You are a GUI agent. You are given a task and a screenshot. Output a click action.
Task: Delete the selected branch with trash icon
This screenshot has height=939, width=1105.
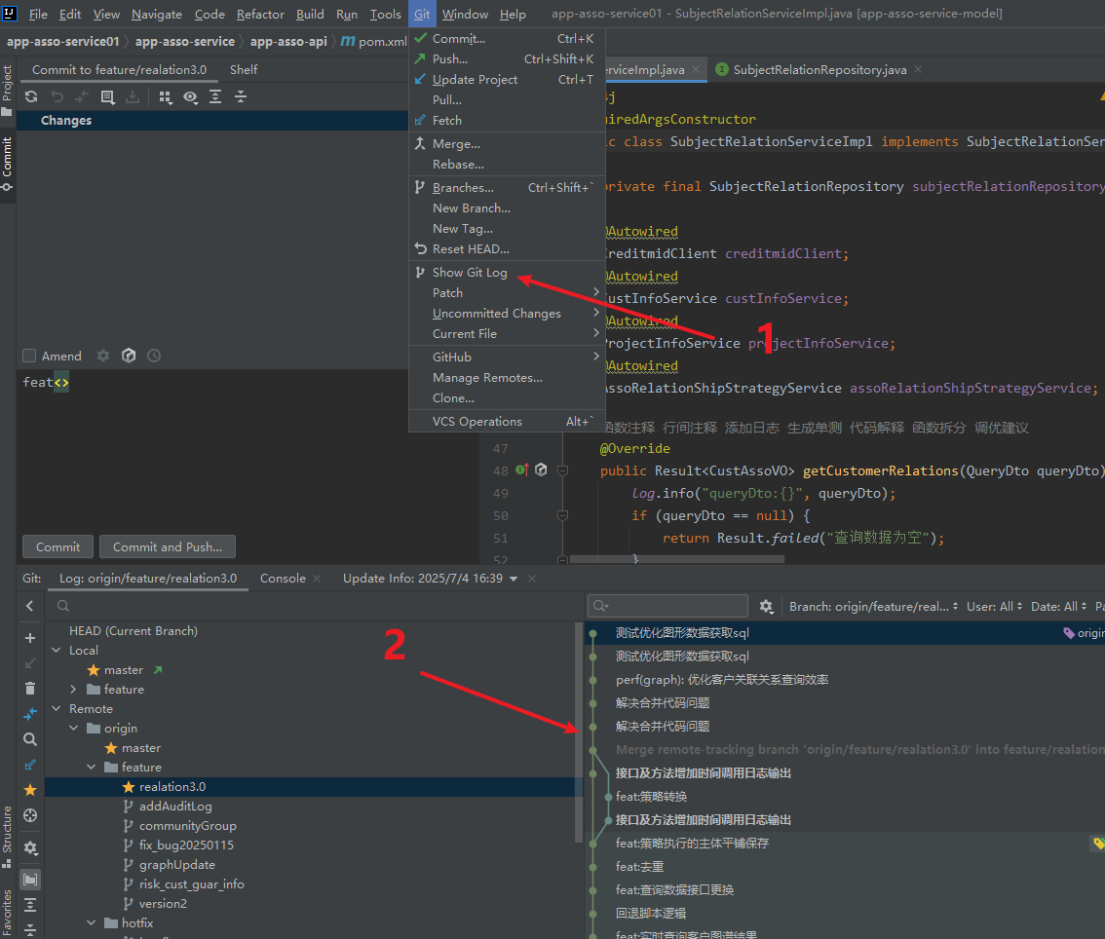30,689
